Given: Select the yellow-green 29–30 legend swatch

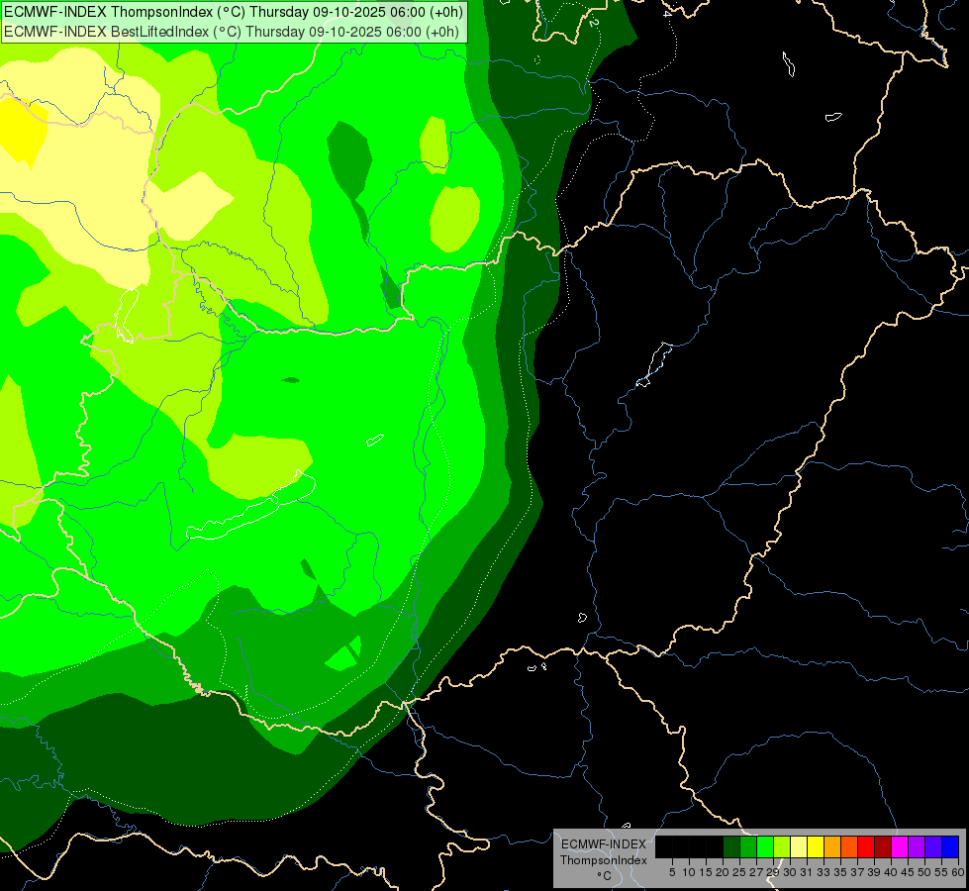Looking at the screenshot, I should (782, 846).
